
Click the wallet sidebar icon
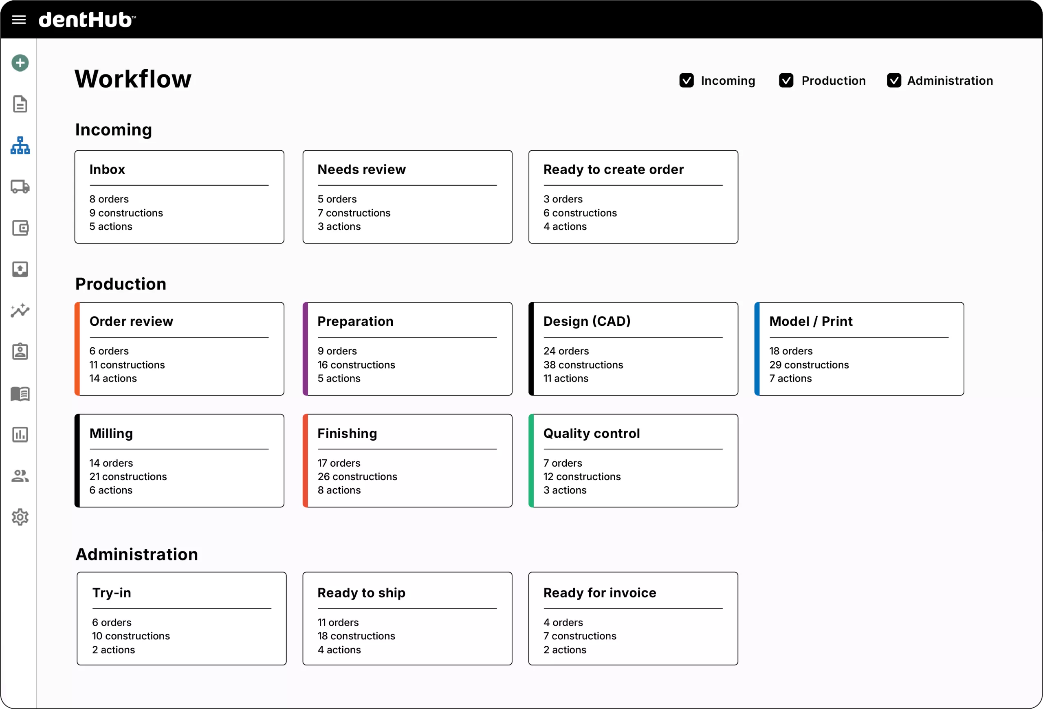[20, 228]
